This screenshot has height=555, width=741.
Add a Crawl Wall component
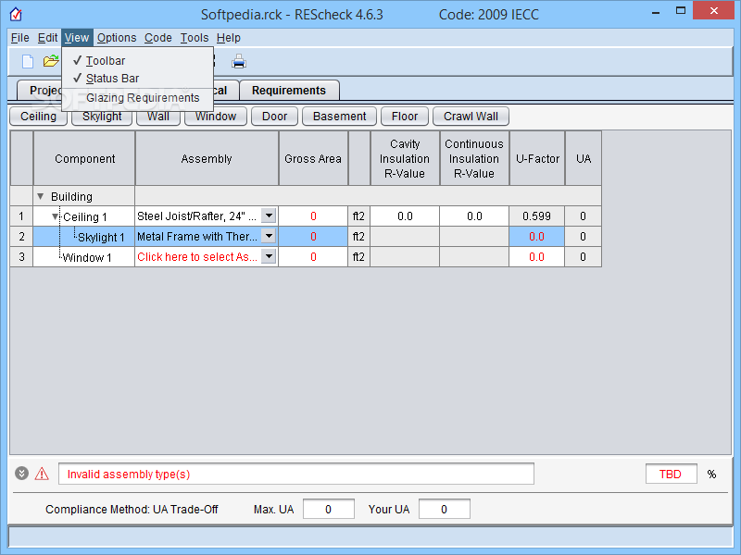[x=471, y=117]
